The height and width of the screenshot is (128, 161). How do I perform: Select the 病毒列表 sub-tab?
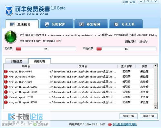(x=39, y=61)
